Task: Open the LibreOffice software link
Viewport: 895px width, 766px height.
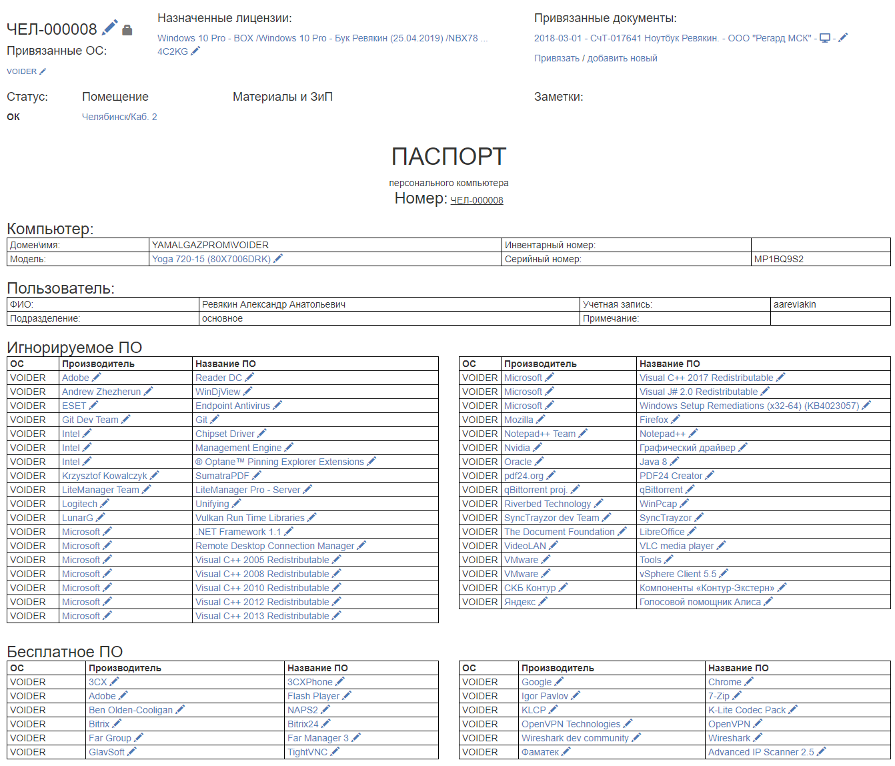Action: [662, 532]
